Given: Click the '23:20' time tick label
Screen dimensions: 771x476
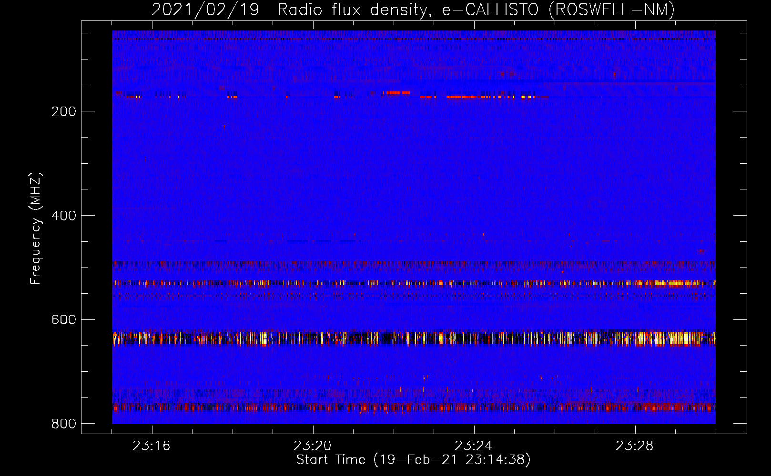Looking at the screenshot, I should click(x=313, y=446).
